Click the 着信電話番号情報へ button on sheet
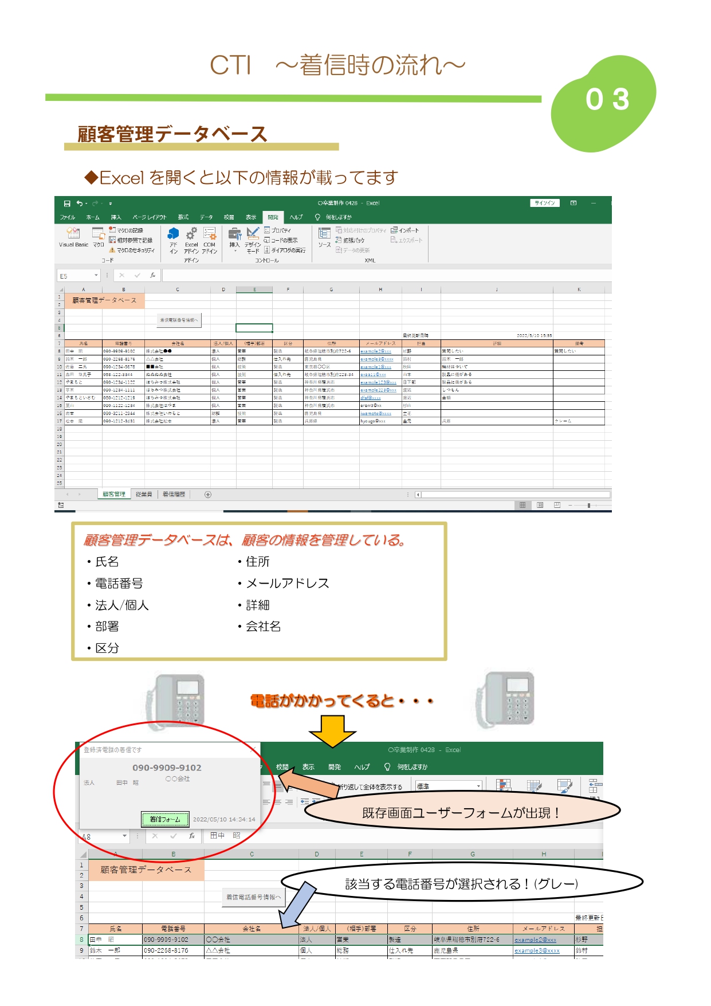Image resolution: width=711 pixels, height=1006 pixels. pos(179,320)
